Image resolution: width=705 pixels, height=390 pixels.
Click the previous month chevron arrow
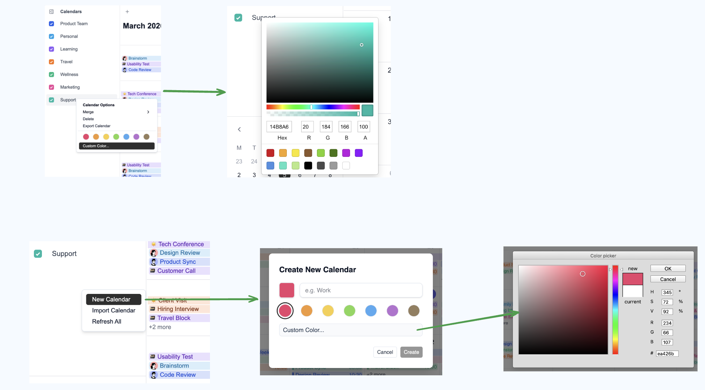pos(239,129)
